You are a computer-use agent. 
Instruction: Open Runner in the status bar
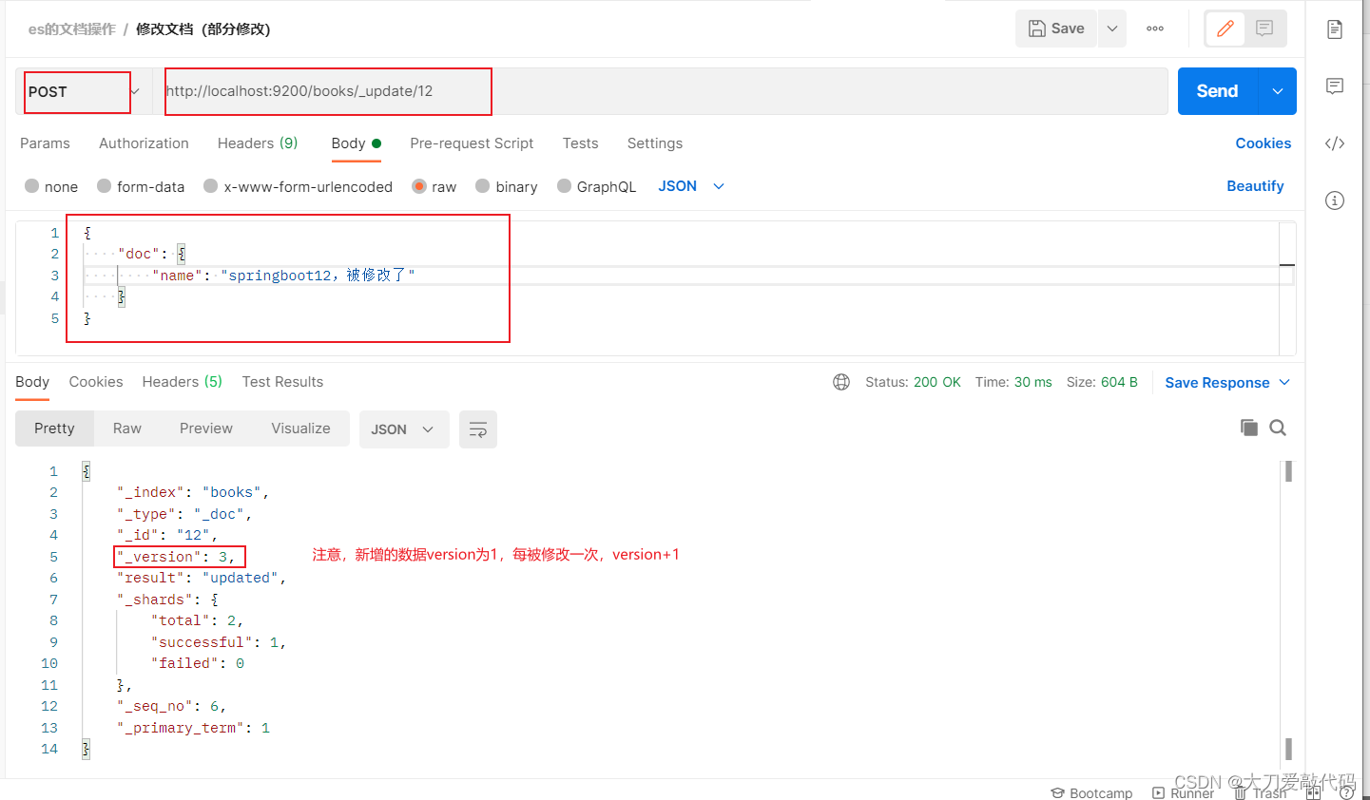click(x=1183, y=792)
